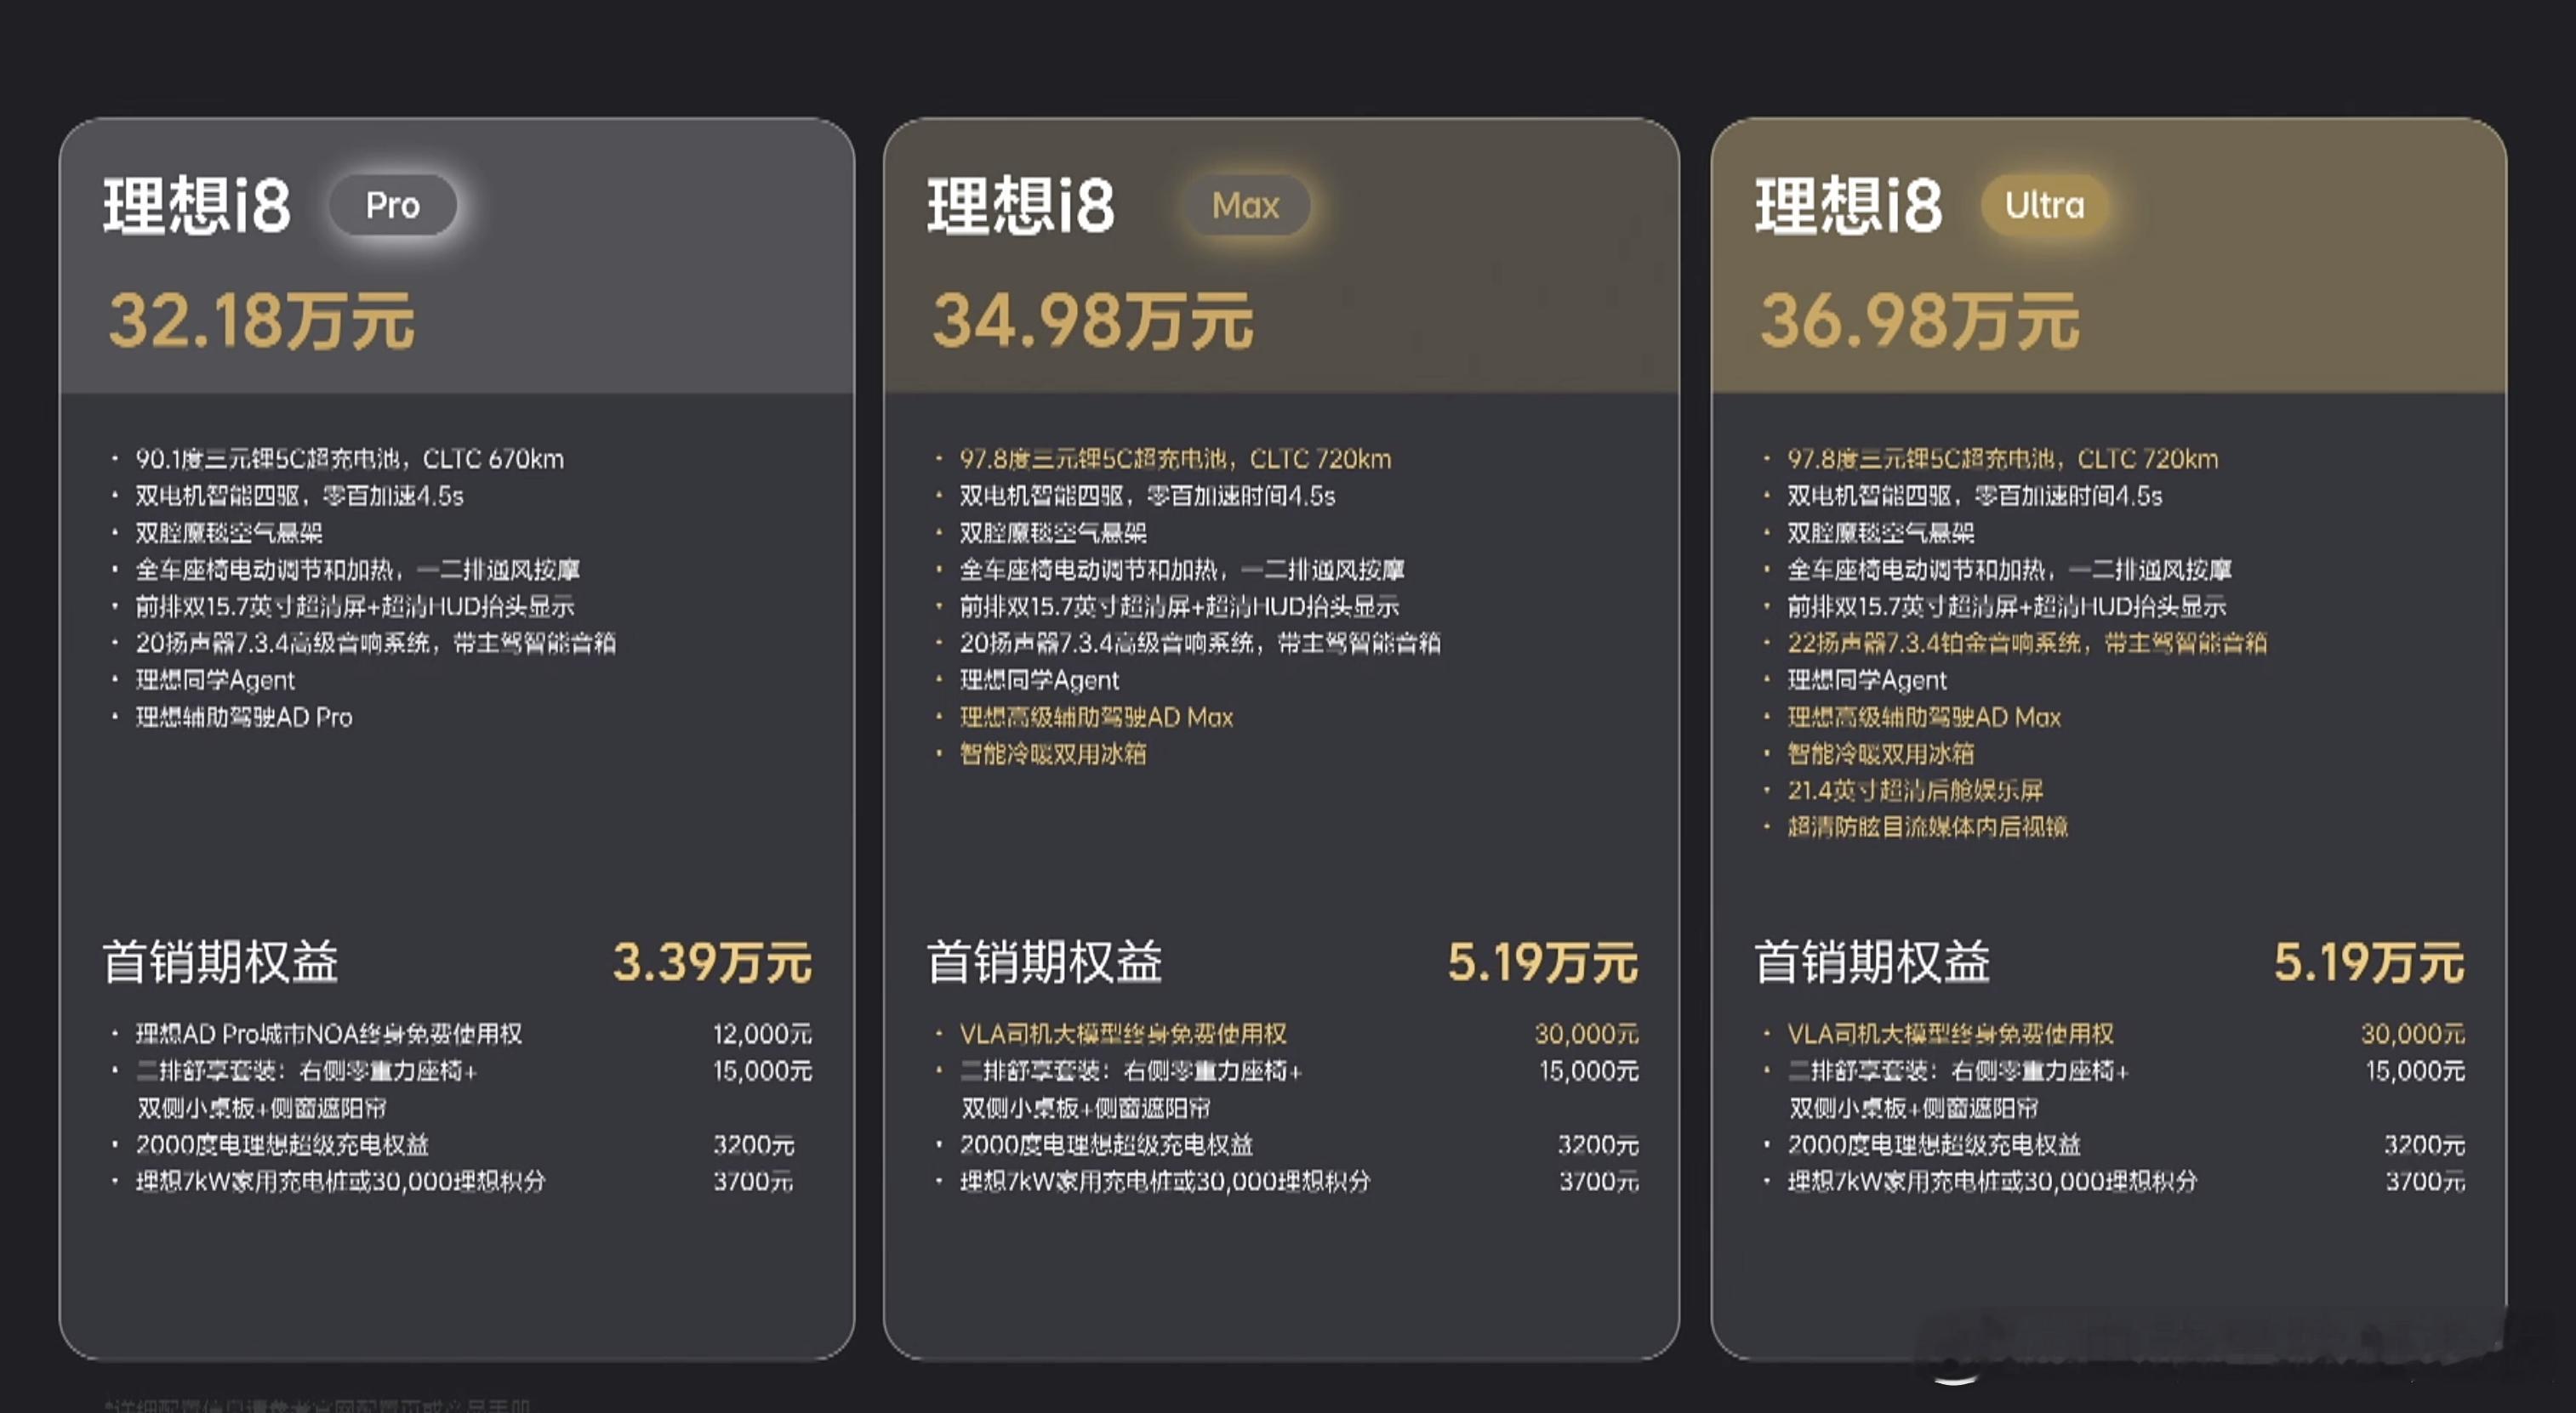Click Max card's VLA司机大模型终身免费使用权 line

tap(1123, 1033)
